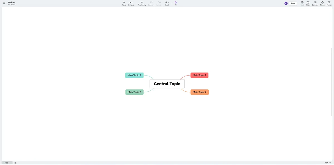Insert a Subtopic from toolbar
The height and width of the screenshot is (165, 334).
131,3
